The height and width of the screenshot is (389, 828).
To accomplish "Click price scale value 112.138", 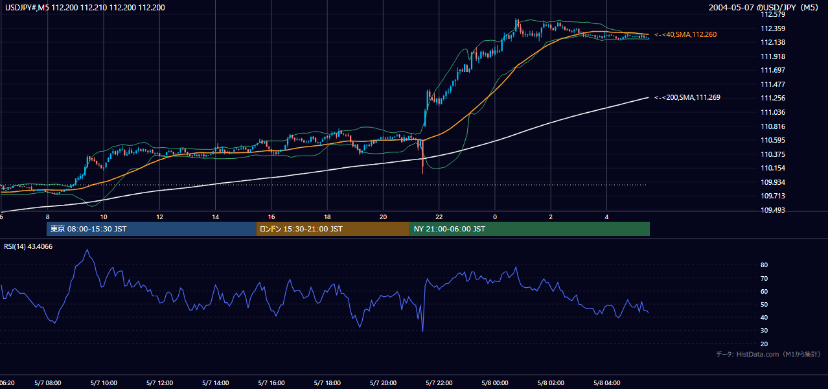I will tap(773, 42).
